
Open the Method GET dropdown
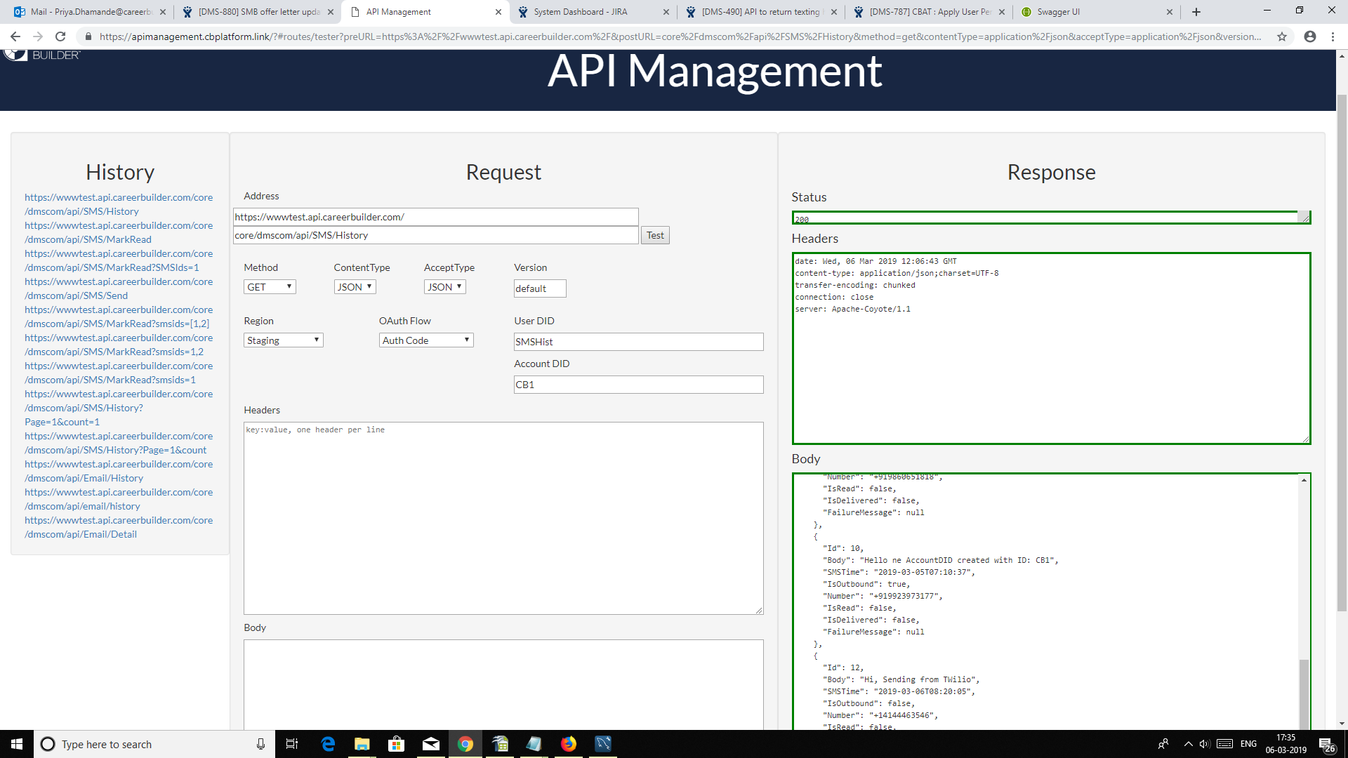(270, 287)
